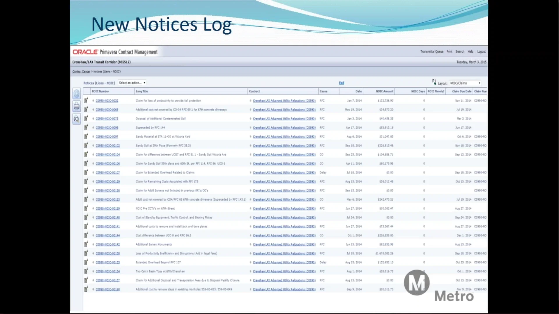Edit notice C0990-NOIC-00150

86,253
